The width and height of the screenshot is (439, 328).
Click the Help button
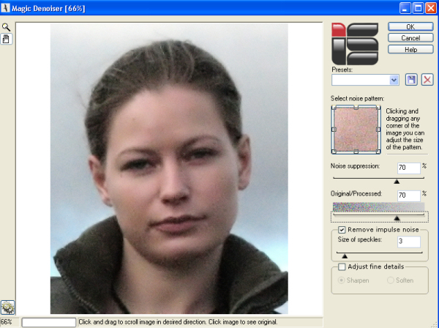(x=410, y=50)
